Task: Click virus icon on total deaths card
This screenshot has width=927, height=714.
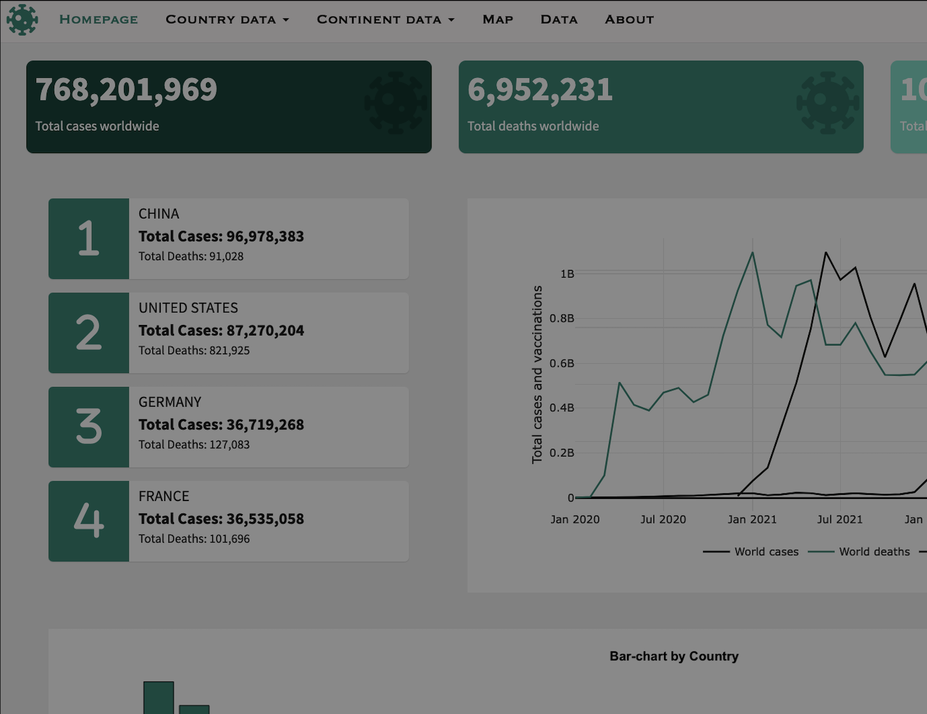Action: click(x=827, y=103)
